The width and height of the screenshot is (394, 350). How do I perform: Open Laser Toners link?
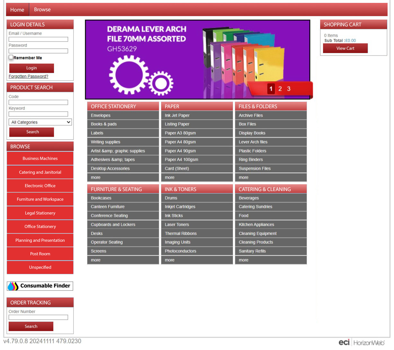(197, 225)
